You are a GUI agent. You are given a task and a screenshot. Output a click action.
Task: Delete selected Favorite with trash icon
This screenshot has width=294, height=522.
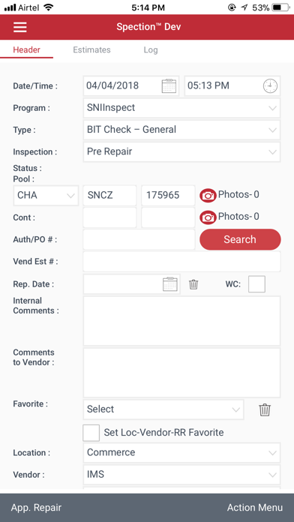tap(265, 409)
